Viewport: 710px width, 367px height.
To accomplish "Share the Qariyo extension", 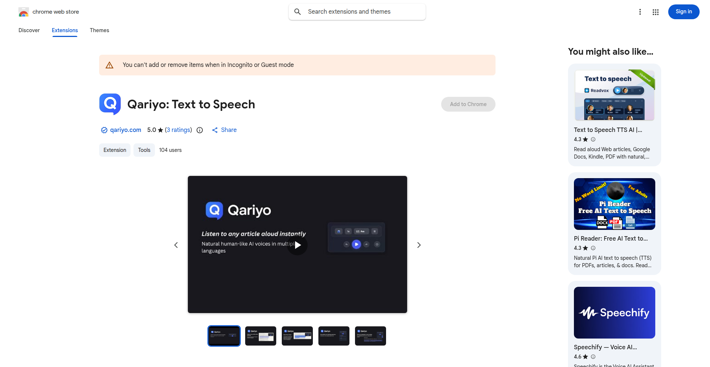I will click(x=224, y=130).
